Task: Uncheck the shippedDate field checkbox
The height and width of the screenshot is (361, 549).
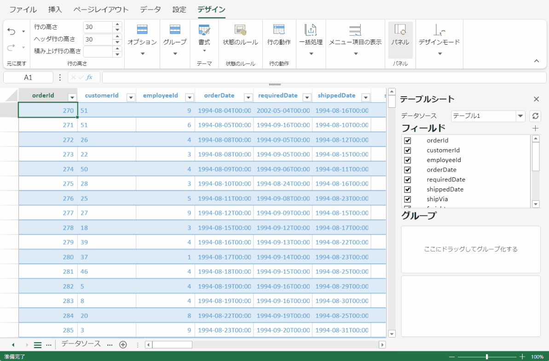Action: tap(407, 189)
